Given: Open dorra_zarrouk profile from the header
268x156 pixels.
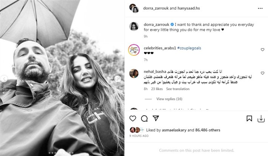Looking at the screenshot, I should click(156, 8).
